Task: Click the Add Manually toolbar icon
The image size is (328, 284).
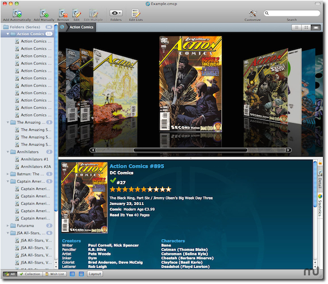Action: [44, 13]
